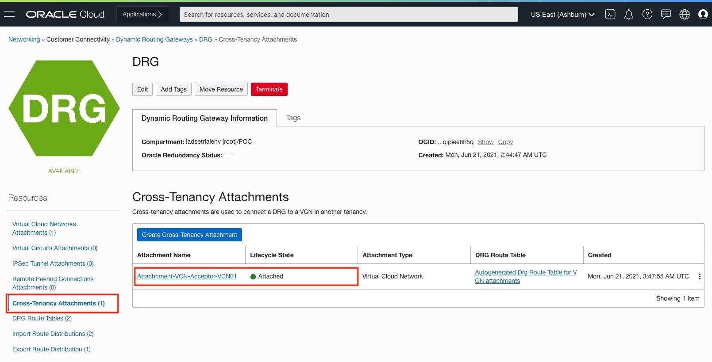The width and height of the screenshot is (712, 362).
Task: Go to Networking breadcrumb
Action: tap(24, 39)
